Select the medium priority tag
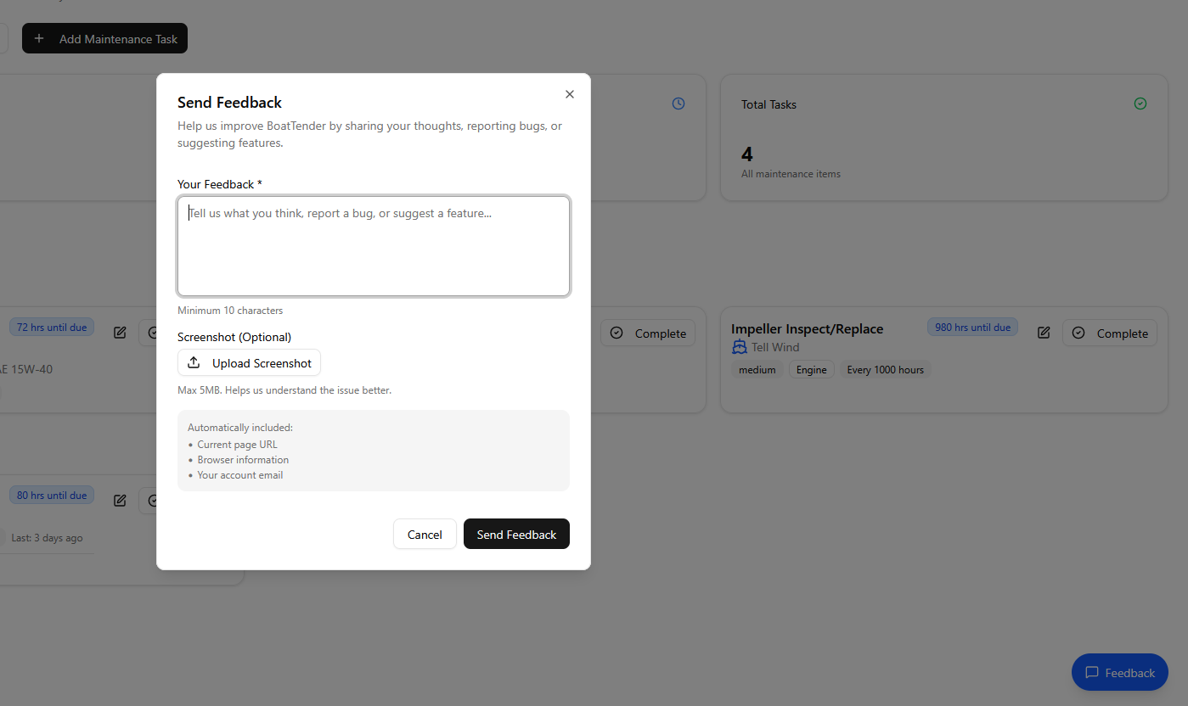Screen dimensions: 1188x706 pos(757,370)
